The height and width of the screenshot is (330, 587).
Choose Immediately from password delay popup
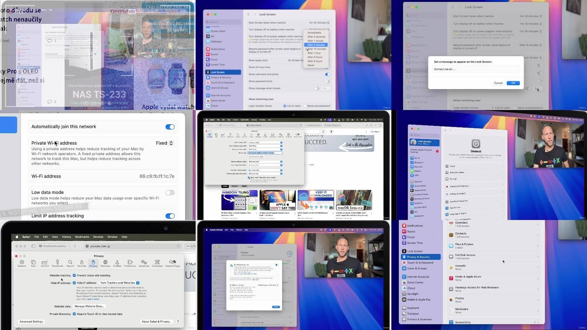point(314,33)
